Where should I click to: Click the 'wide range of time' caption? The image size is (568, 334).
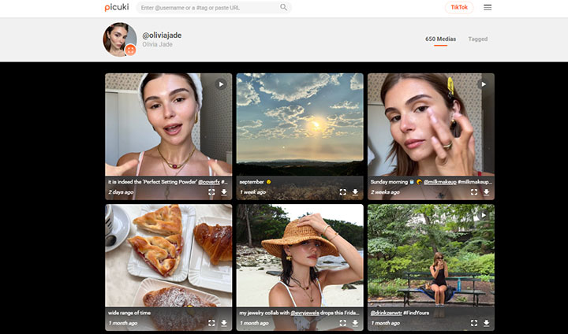click(x=129, y=313)
